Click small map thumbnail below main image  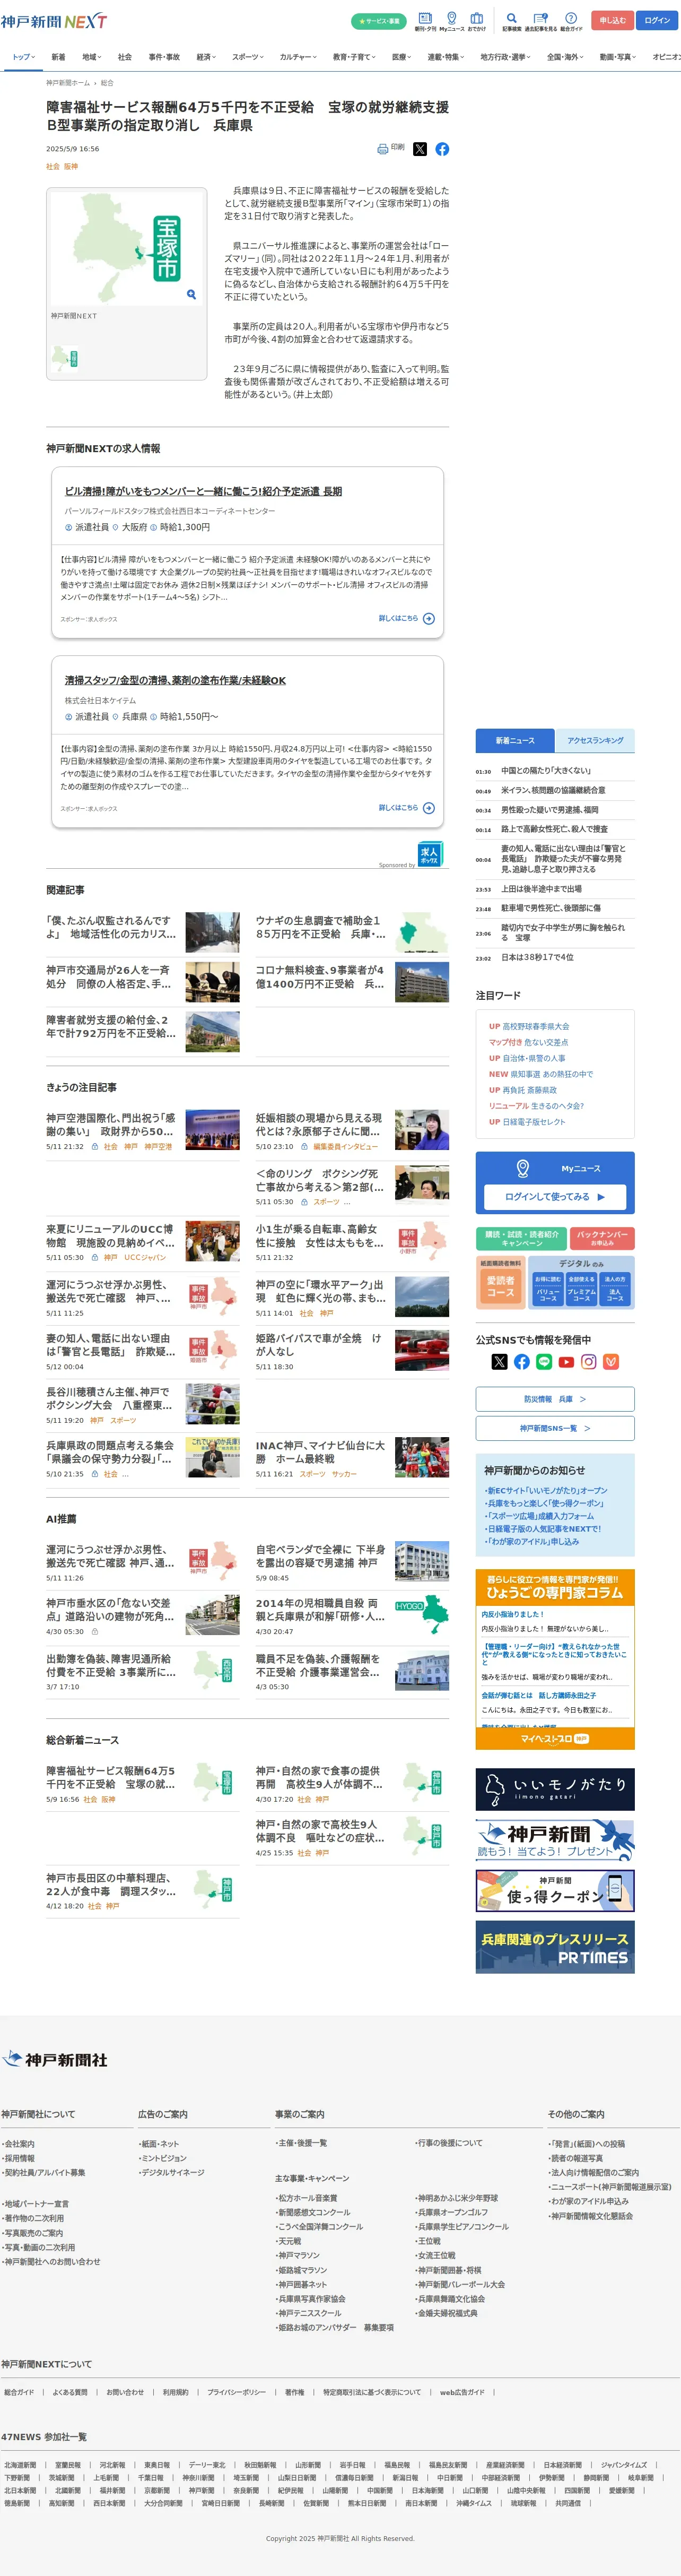point(65,359)
